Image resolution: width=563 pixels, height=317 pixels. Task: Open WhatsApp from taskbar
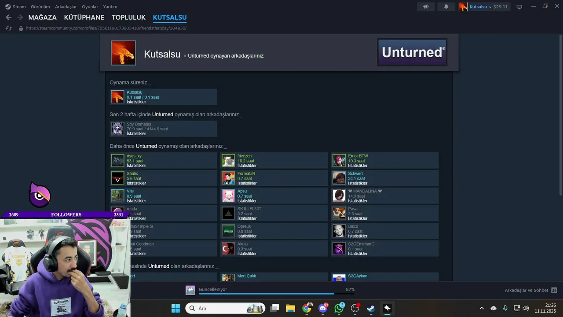pos(339,308)
